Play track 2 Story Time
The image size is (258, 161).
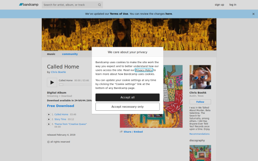click(49, 119)
